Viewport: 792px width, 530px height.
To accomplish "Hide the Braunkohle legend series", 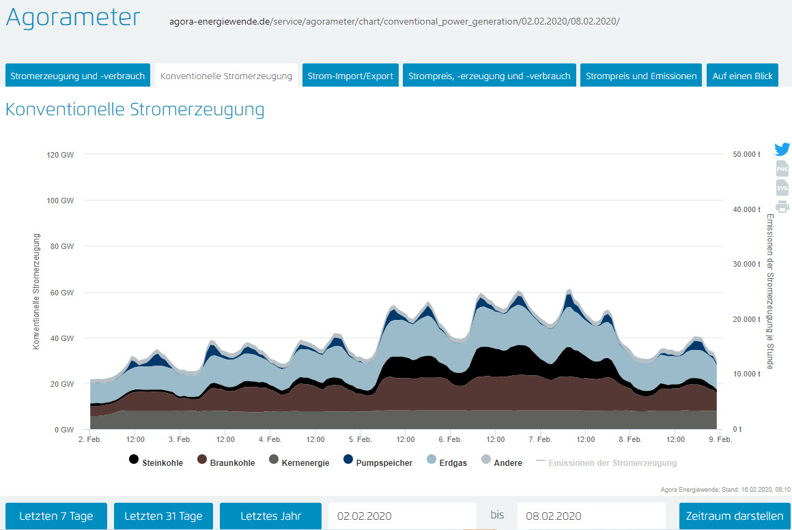I will coord(226,462).
